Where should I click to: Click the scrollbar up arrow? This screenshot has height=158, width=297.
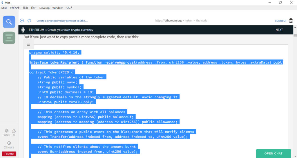coord(295,27)
